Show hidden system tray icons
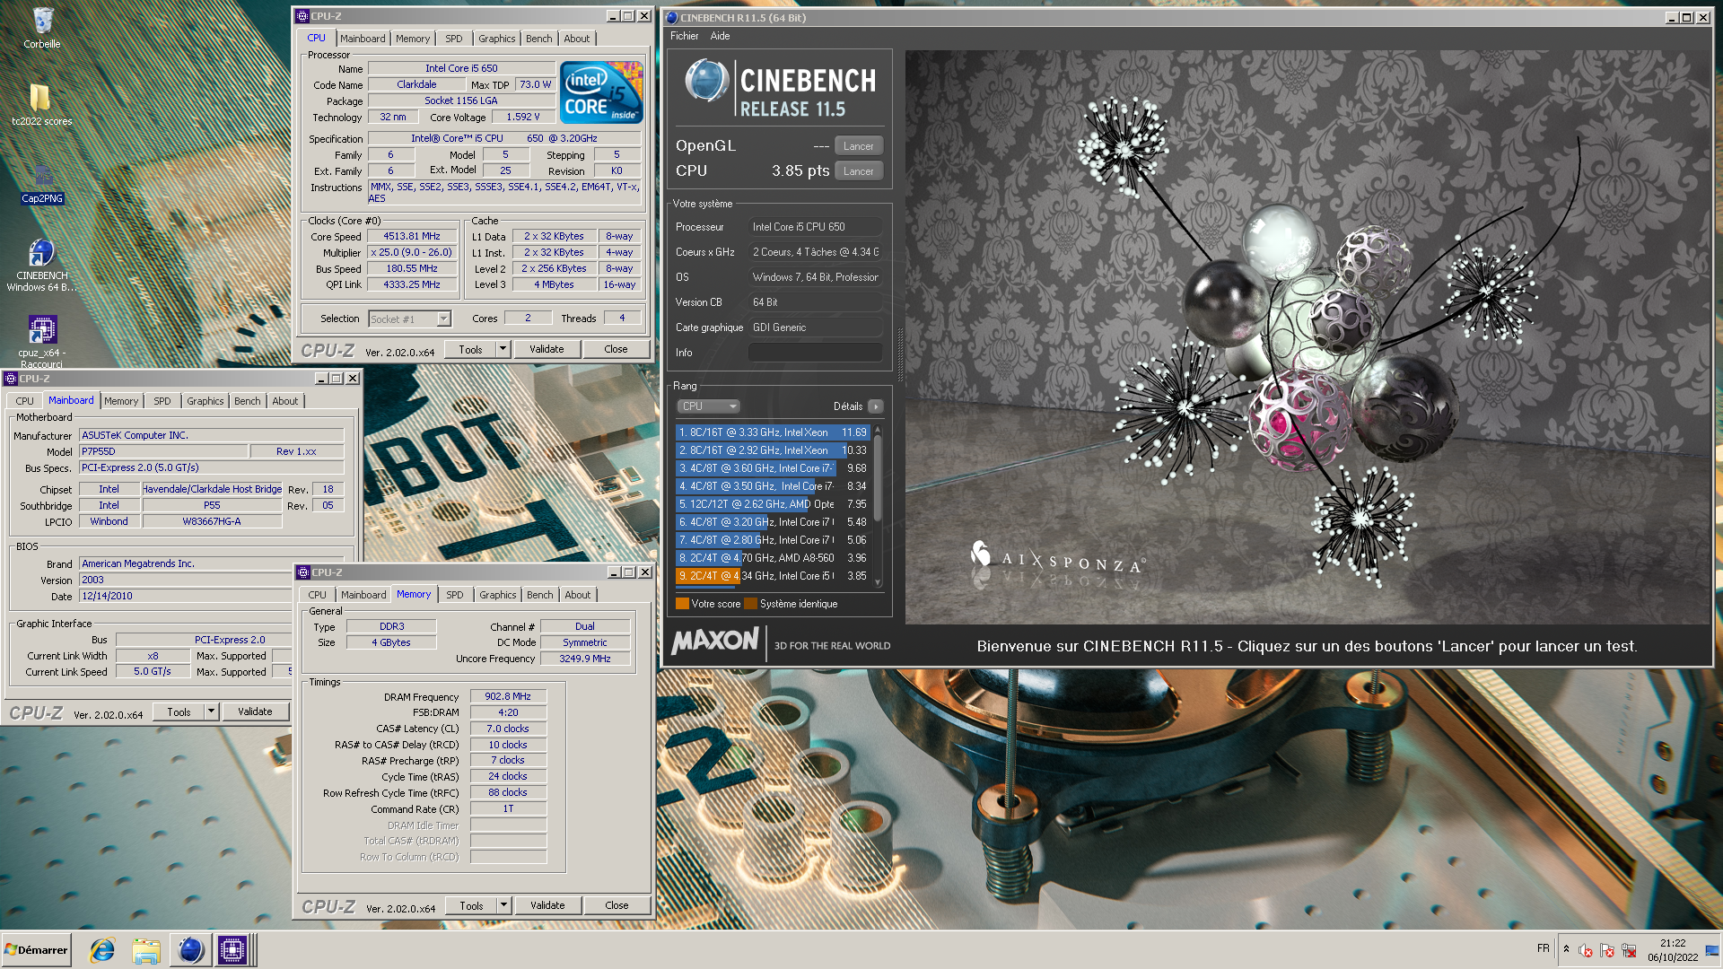Screen dimensions: 1723x969 click(x=1566, y=949)
